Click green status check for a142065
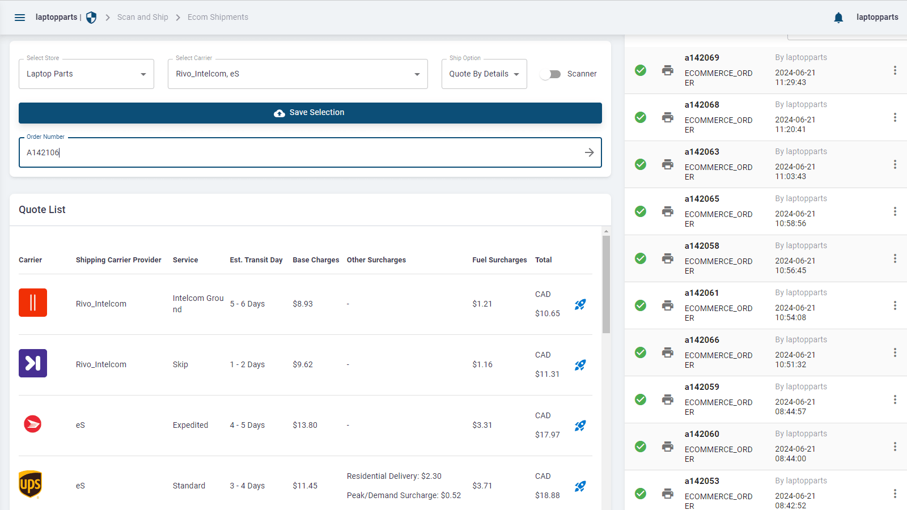The image size is (907, 510). click(x=641, y=211)
